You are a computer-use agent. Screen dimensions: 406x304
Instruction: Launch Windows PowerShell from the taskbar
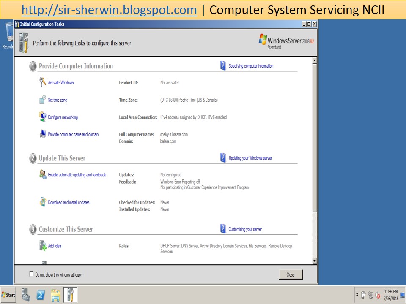point(41,295)
